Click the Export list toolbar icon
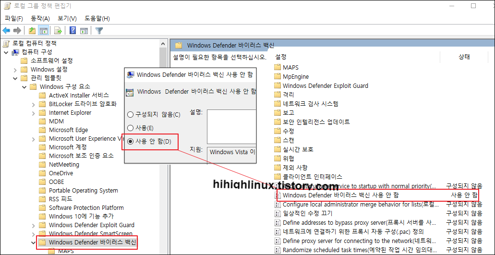This screenshot has width=495, height=255. tap(58, 31)
